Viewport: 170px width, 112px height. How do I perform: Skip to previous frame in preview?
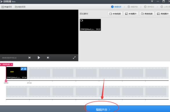pos(29,57)
